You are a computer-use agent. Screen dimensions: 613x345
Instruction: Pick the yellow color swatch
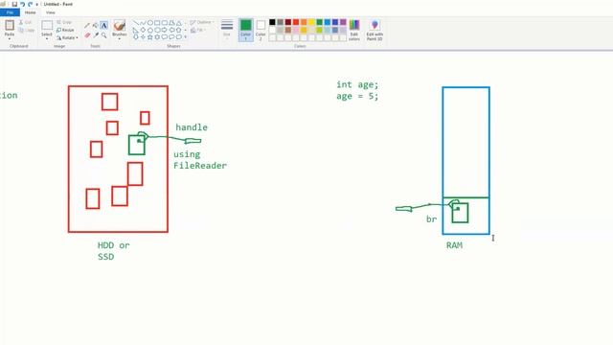pyautogui.click(x=311, y=22)
